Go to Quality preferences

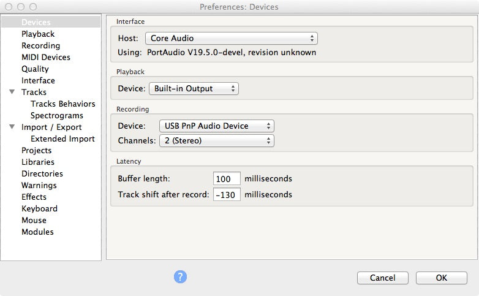[35, 69]
